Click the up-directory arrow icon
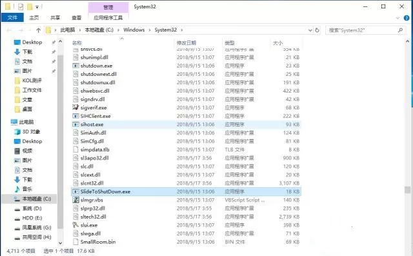Image resolution: width=413 pixels, height=256 pixels. pyautogui.click(x=39, y=30)
